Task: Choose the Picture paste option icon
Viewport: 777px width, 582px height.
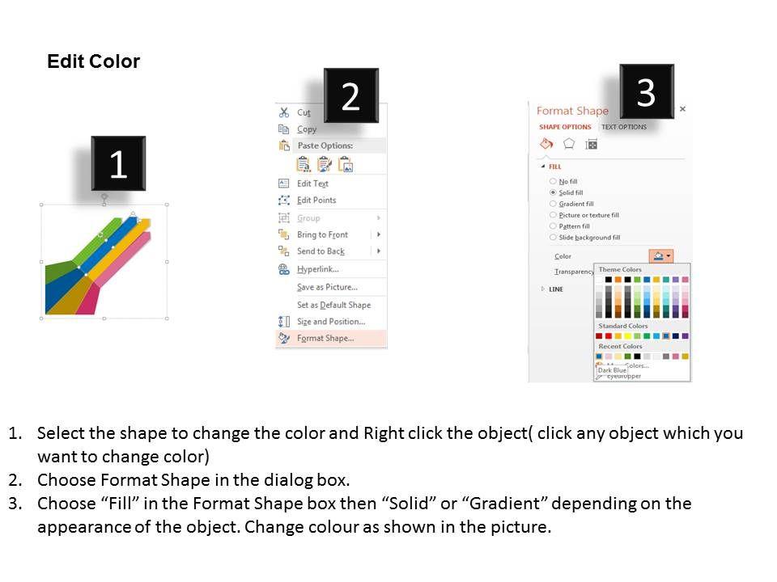Action: 346,165
